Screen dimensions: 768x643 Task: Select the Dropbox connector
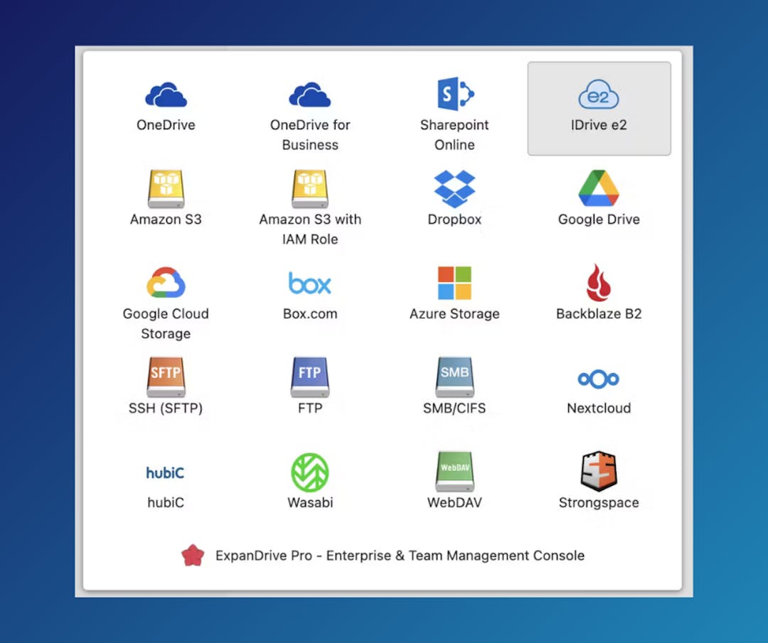454,193
